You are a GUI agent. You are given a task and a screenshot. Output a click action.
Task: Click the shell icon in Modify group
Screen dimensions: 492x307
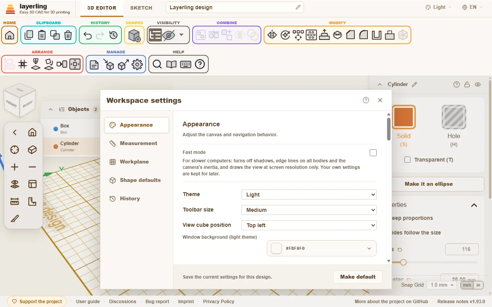377,35
